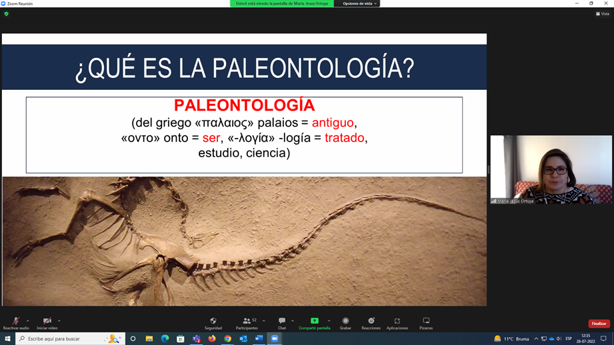The image size is (614, 345).
Task: Open the Opciones de vista dropdown
Action: 359,4
